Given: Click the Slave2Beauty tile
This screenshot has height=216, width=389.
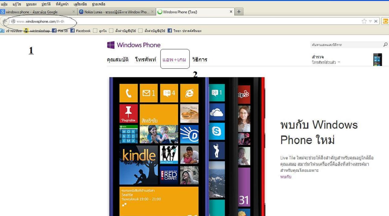Looking at the screenshot, I should click(x=169, y=155).
